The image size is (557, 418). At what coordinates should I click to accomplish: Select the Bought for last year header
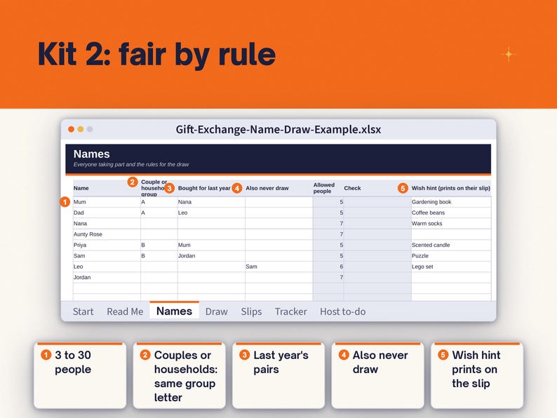point(204,188)
